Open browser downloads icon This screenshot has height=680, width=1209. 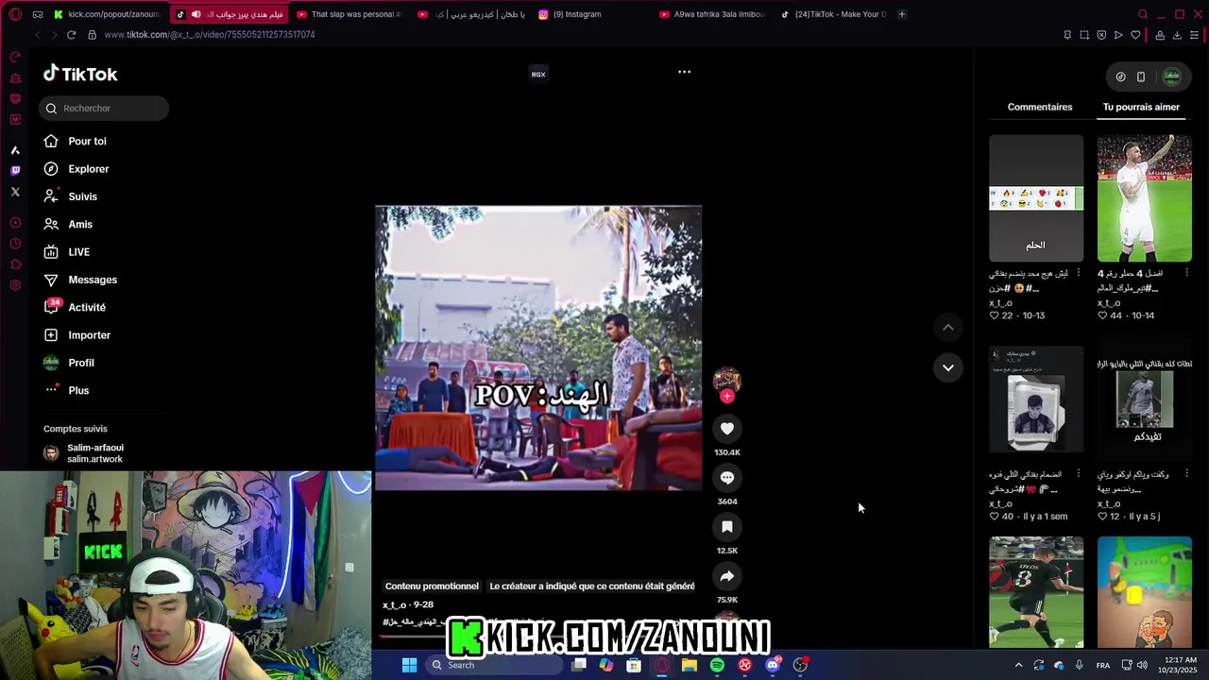(1177, 35)
